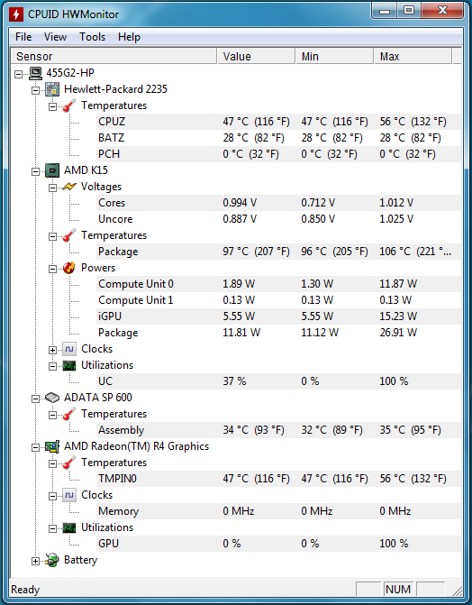Image resolution: width=472 pixels, height=605 pixels.
Task: Click the Voltages lightning bolt icon
Action: 69,187
